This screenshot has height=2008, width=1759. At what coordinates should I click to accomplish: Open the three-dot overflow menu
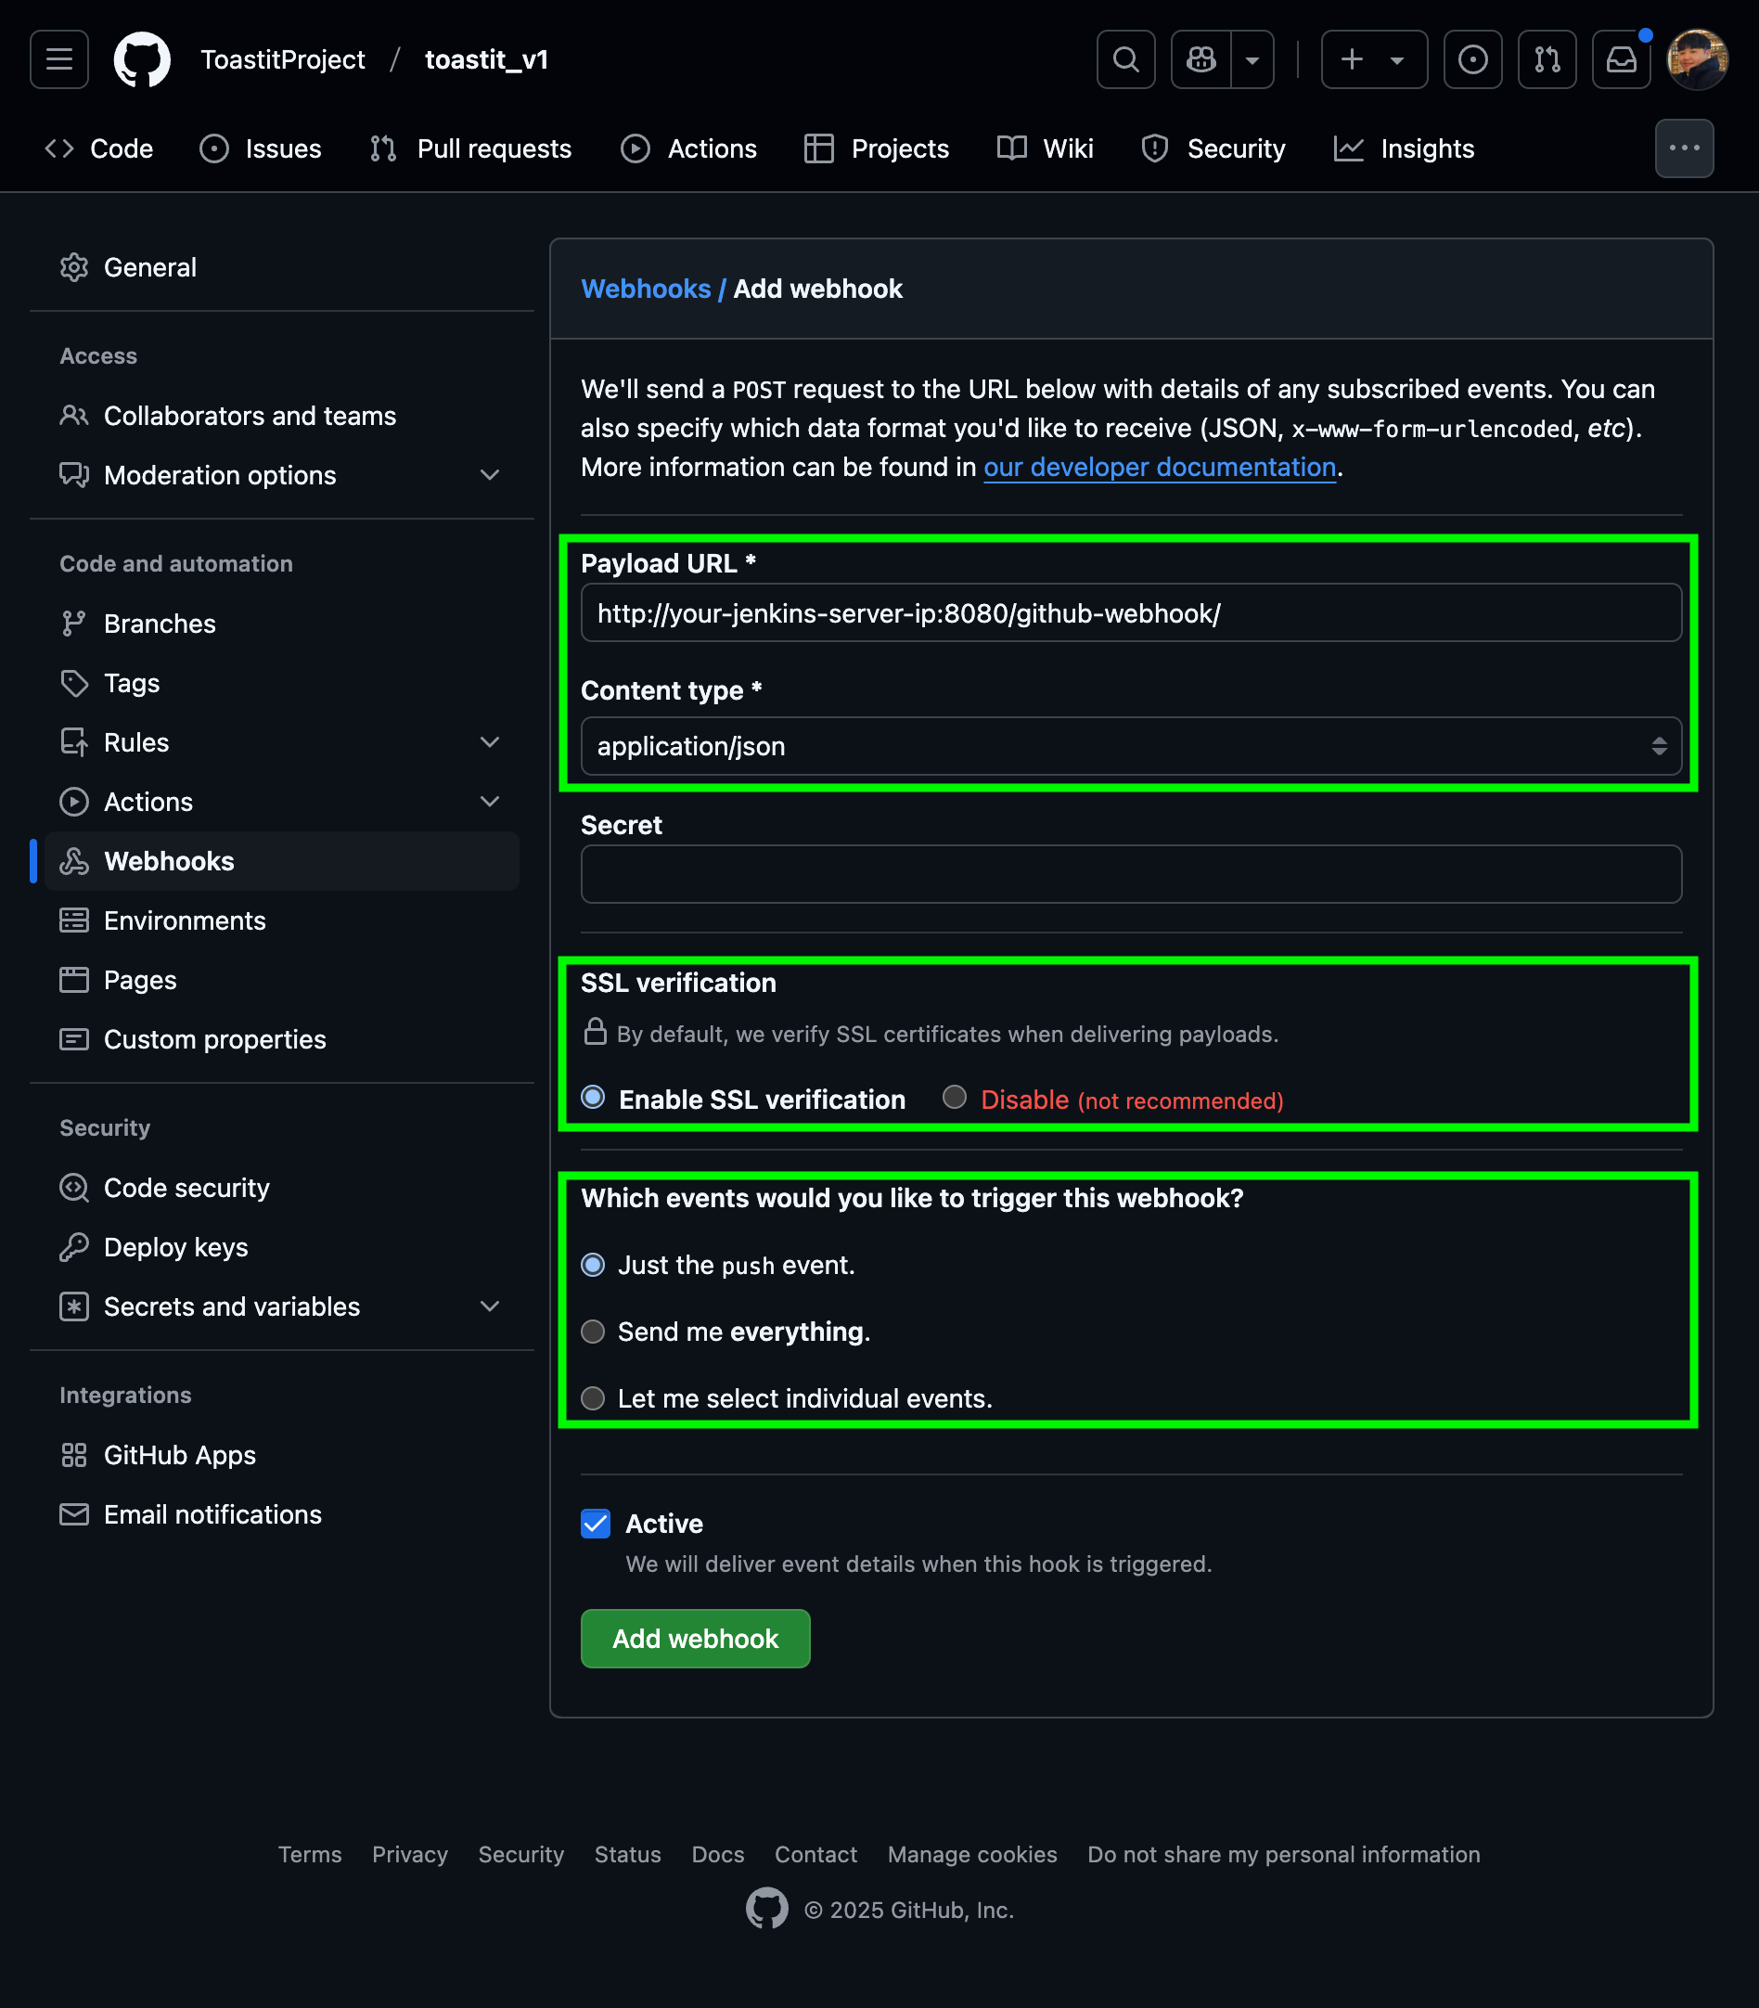point(1685,148)
